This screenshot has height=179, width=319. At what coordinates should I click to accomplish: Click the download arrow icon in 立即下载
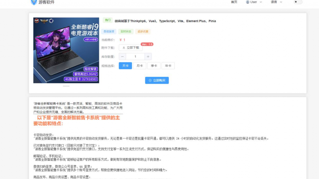123,48
